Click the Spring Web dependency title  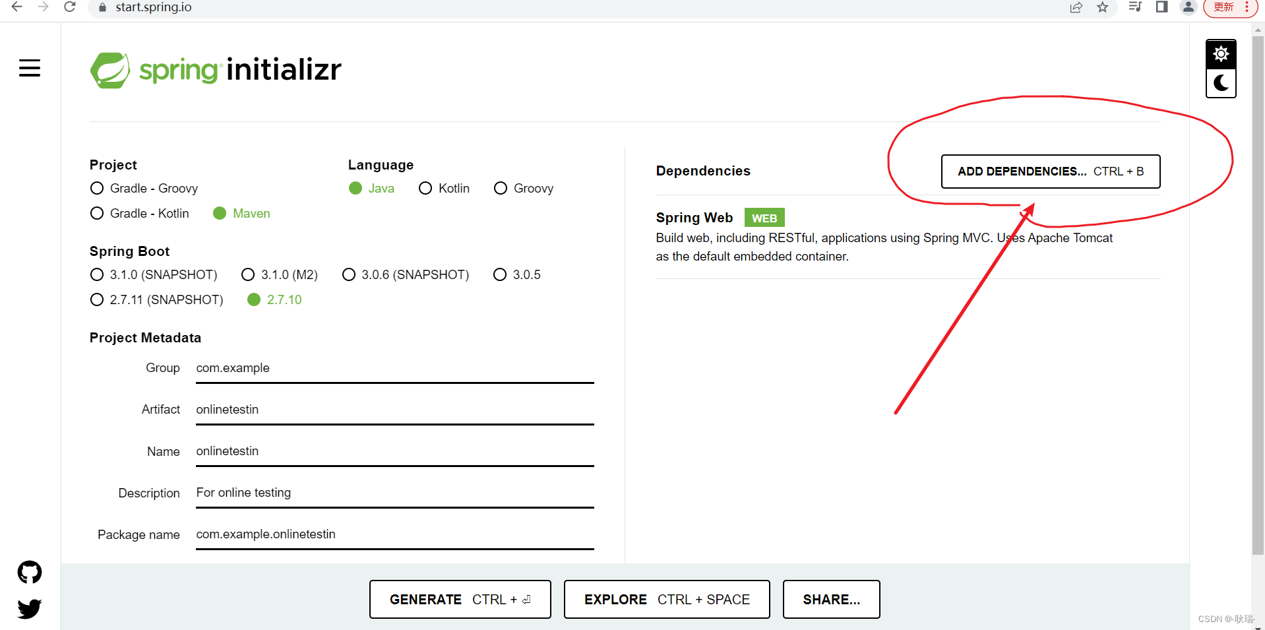(x=694, y=218)
